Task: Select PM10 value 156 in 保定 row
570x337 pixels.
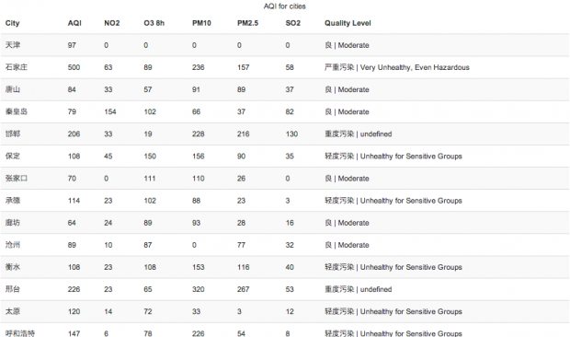Action: click(x=198, y=157)
